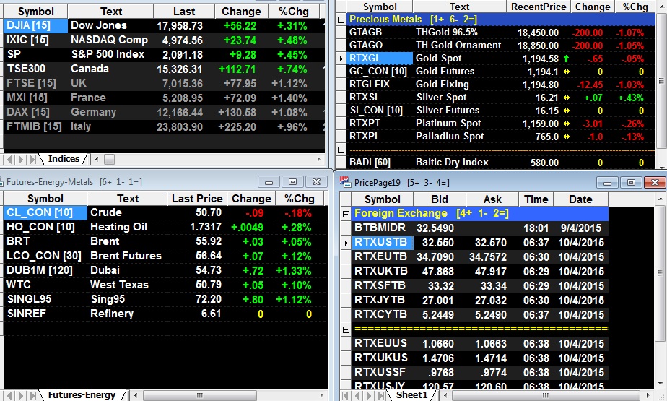This screenshot has height=401, width=667.
Task: Click Futures-Energy horizontal scrollbar thumb
Action: pos(199,395)
